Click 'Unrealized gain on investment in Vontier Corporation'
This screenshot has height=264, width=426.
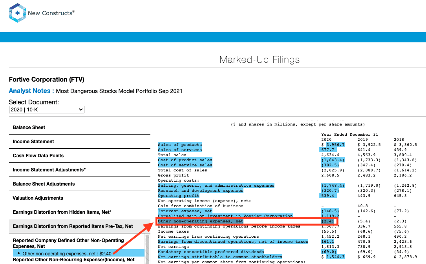(x=225, y=216)
